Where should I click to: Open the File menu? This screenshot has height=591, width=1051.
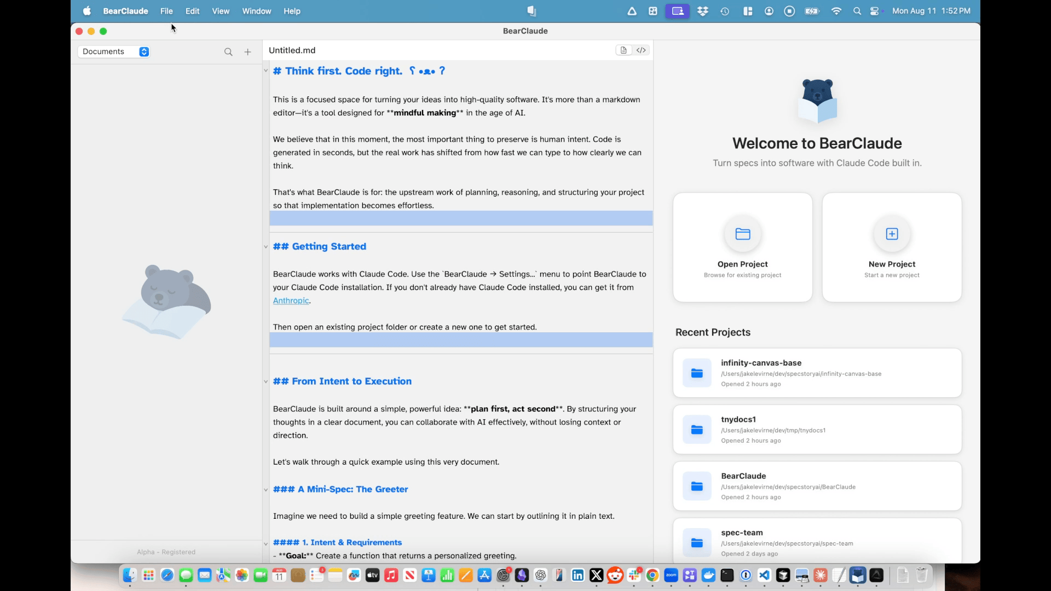(166, 11)
